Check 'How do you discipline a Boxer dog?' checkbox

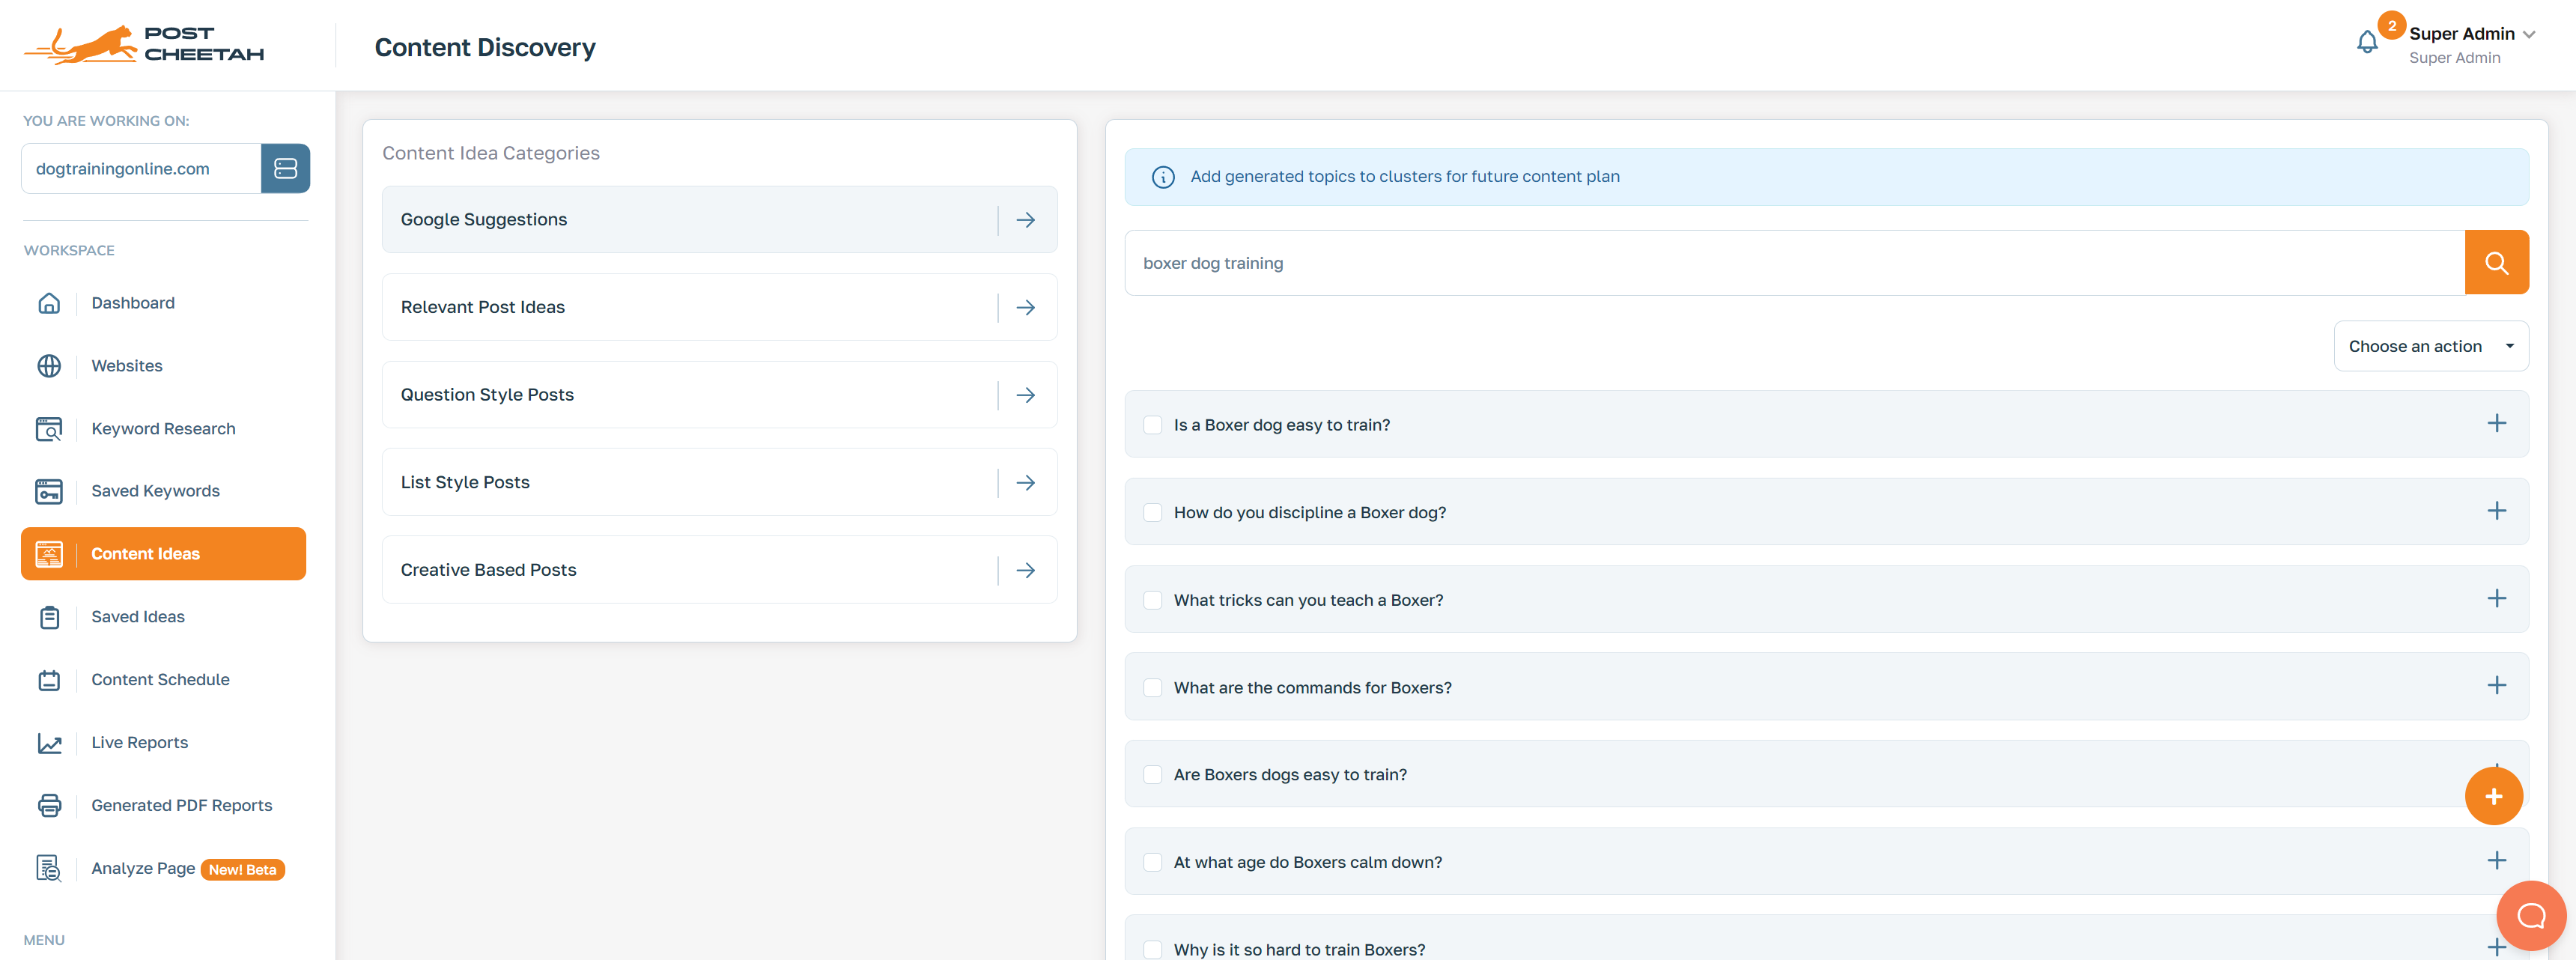tap(1153, 512)
